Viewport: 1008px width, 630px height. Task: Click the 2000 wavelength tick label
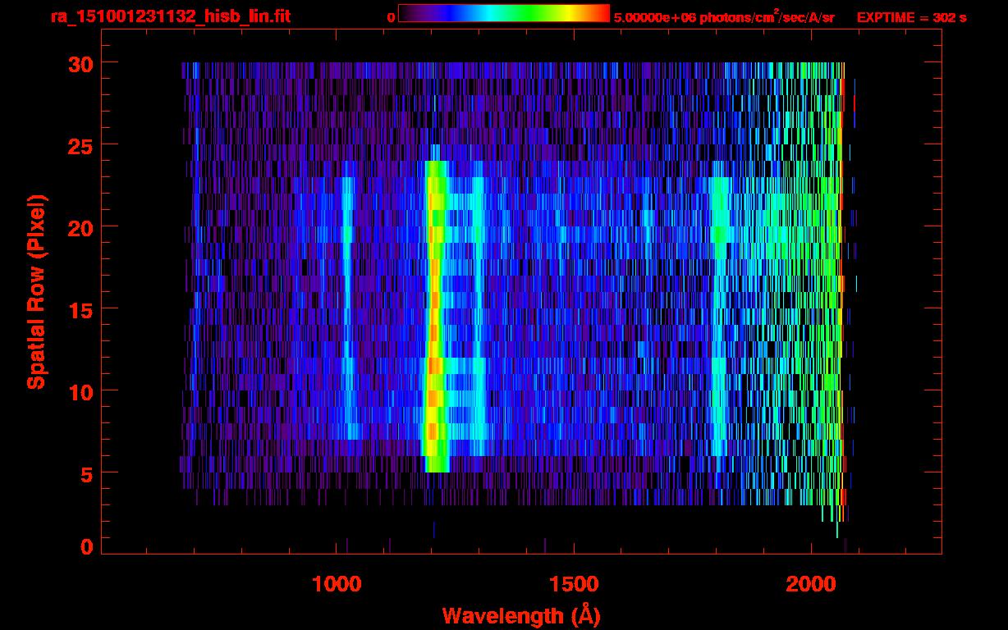[x=811, y=584]
